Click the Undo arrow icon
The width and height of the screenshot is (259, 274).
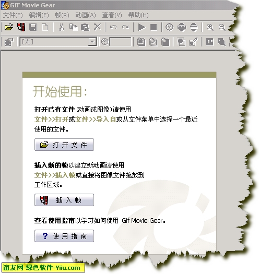tap(113, 27)
